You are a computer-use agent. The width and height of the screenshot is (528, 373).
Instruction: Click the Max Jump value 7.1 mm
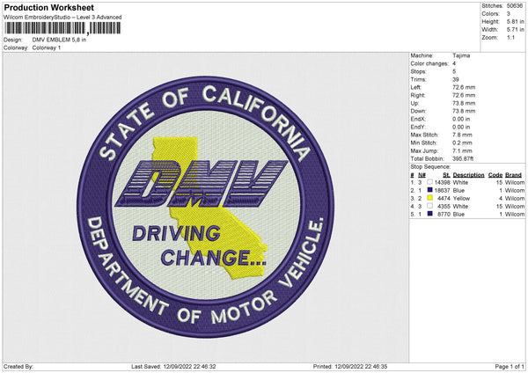click(462, 150)
